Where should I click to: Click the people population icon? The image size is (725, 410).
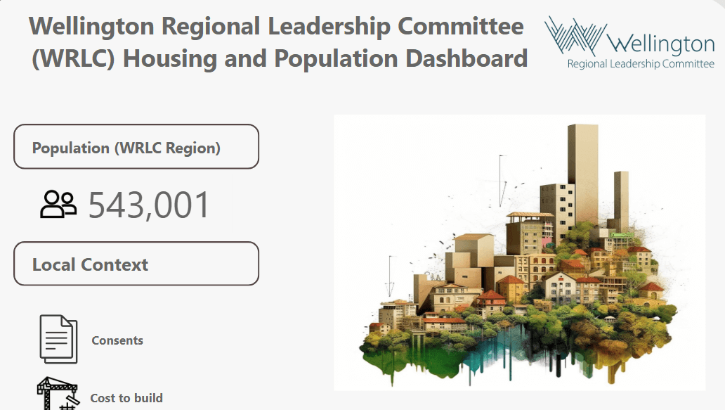pyautogui.click(x=58, y=205)
